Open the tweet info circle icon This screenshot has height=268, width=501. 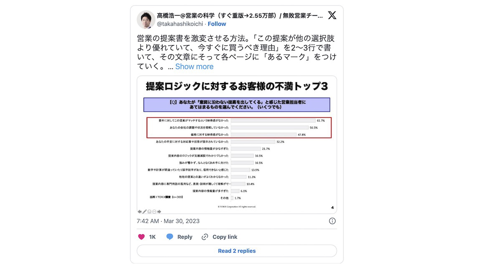point(332,221)
